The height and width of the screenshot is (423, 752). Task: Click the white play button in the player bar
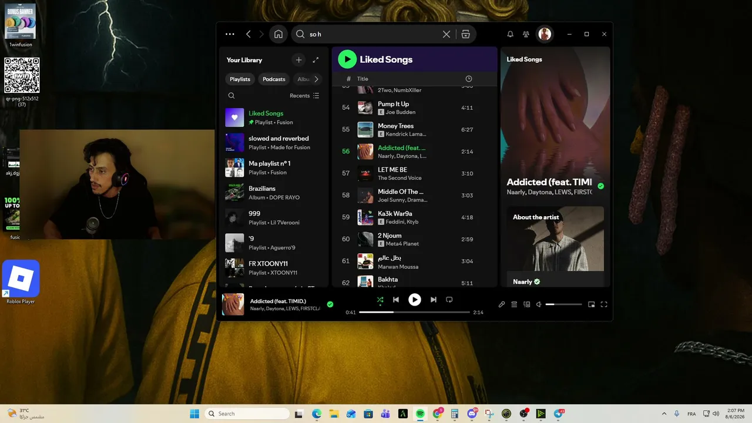tap(415, 300)
